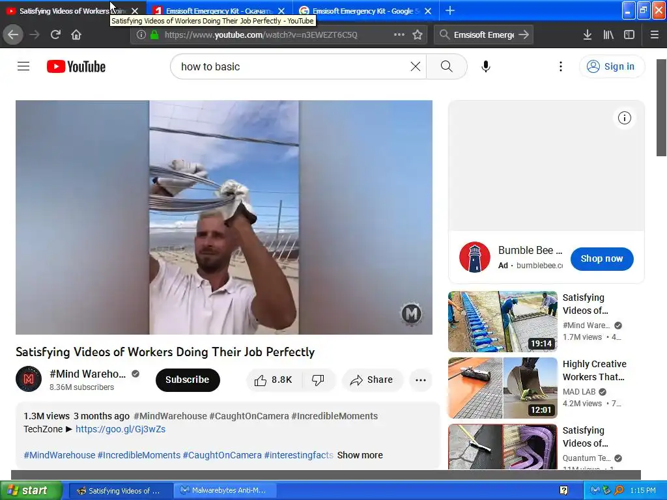Open the YouTube settings three-dot menu
Viewport: 667px width, 500px height.
(561, 66)
